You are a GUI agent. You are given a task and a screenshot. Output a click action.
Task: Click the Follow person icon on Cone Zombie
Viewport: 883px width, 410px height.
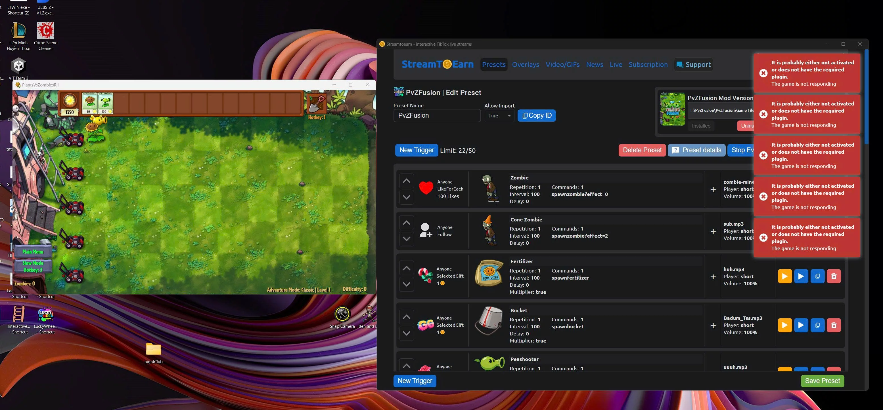click(425, 230)
